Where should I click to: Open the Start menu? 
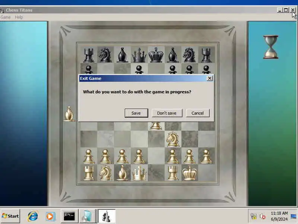(x=10, y=216)
